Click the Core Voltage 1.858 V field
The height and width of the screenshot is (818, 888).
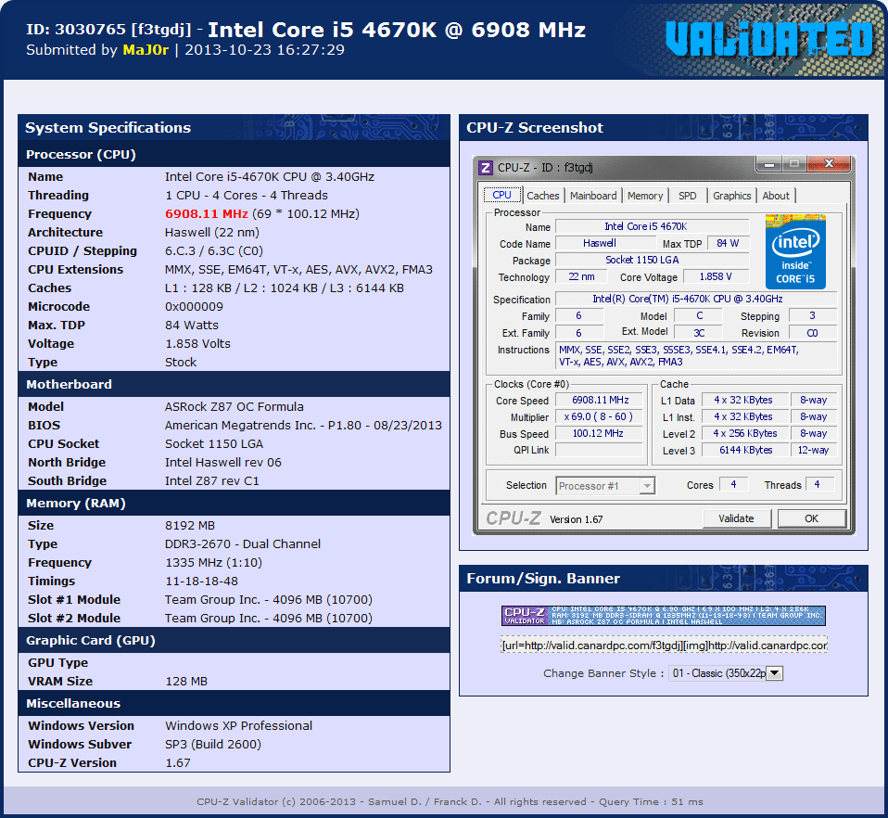716,276
